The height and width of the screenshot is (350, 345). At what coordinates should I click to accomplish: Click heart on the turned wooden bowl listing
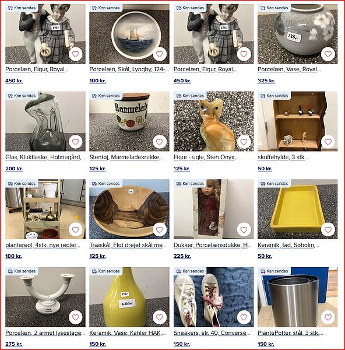160,229
